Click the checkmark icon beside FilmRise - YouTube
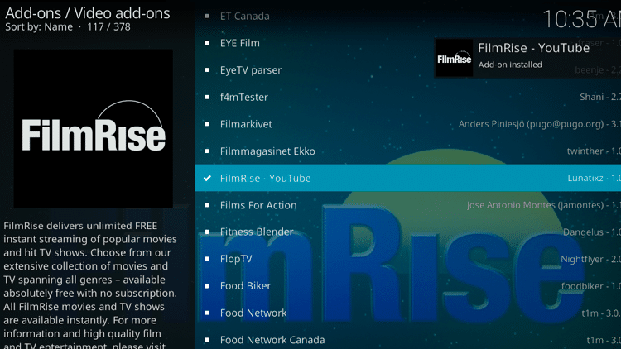 (x=207, y=178)
